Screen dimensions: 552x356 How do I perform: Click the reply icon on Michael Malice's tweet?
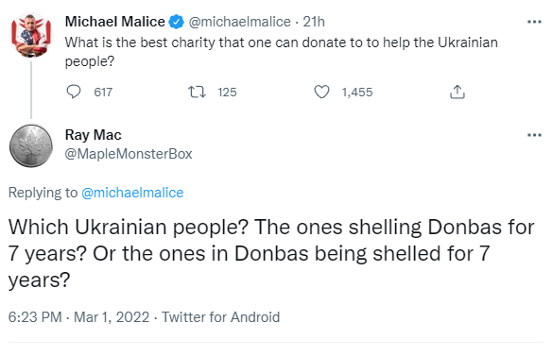(x=74, y=92)
